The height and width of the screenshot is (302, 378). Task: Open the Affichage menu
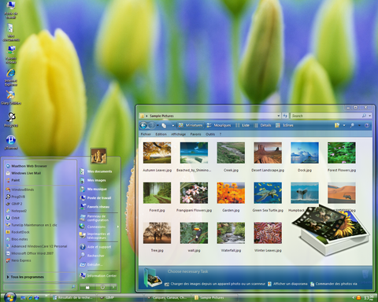click(178, 134)
